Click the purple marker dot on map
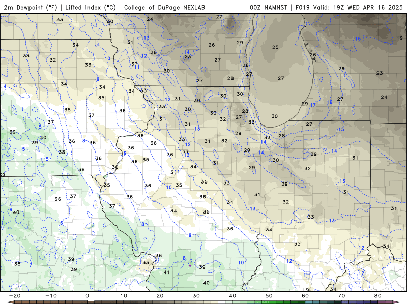The image size is (407, 305). pos(190,266)
